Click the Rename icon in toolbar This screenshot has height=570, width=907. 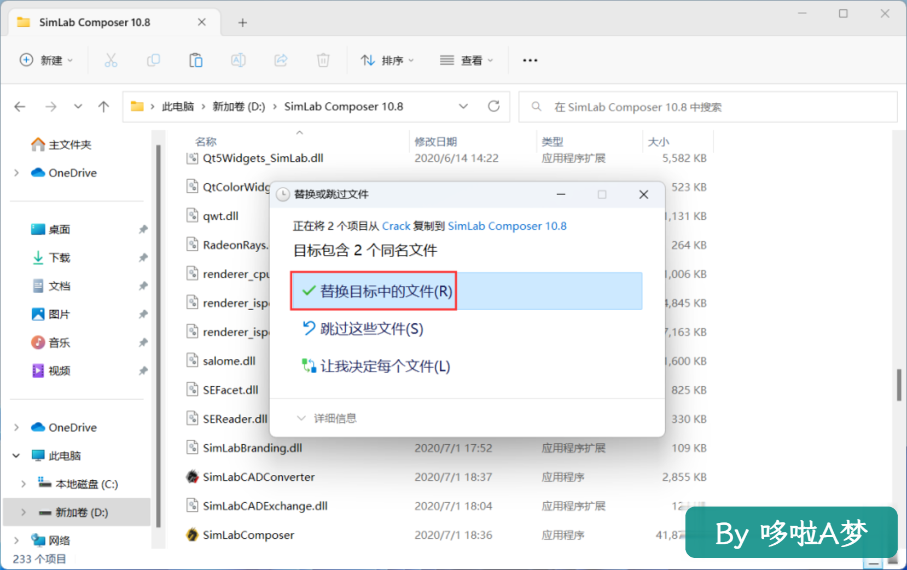click(239, 60)
